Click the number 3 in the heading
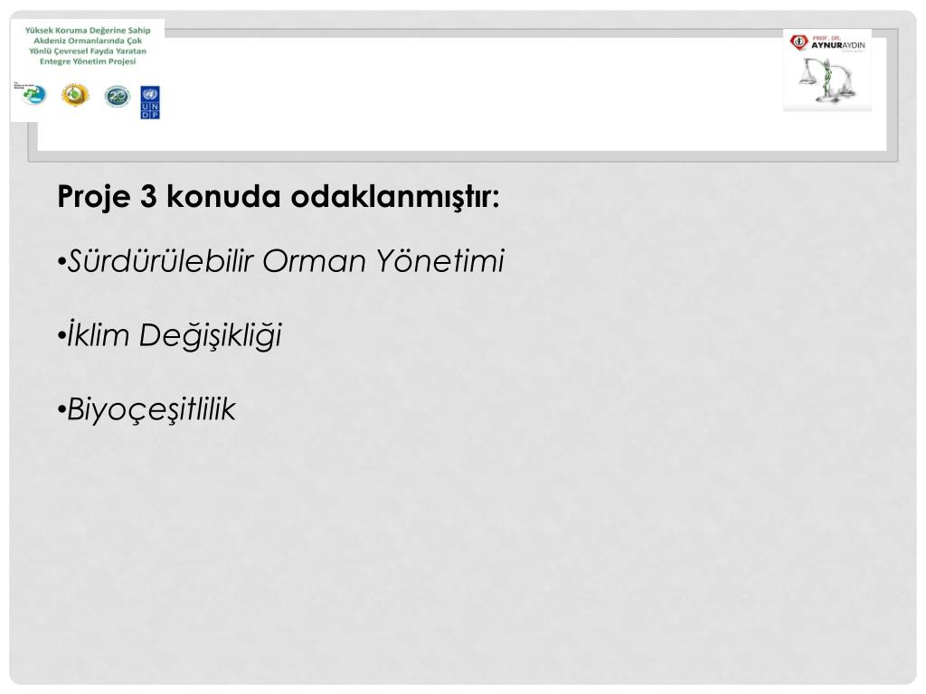Screen dimensions: 926x694 click(149, 196)
